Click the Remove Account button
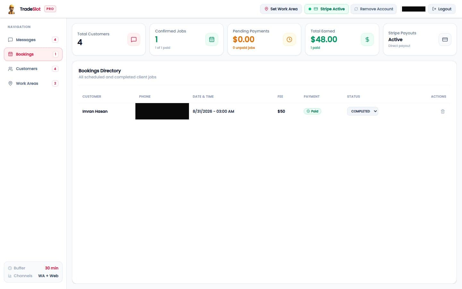The width and height of the screenshot is (462, 289). [374, 9]
